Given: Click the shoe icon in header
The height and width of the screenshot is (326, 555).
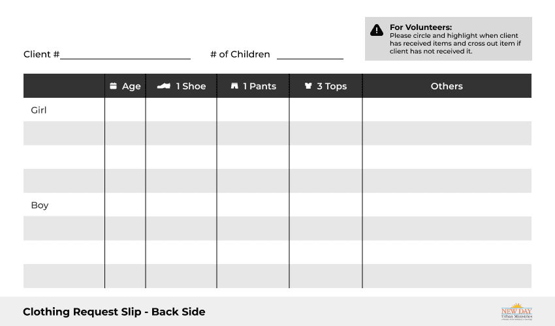Looking at the screenshot, I should [x=164, y=86].
